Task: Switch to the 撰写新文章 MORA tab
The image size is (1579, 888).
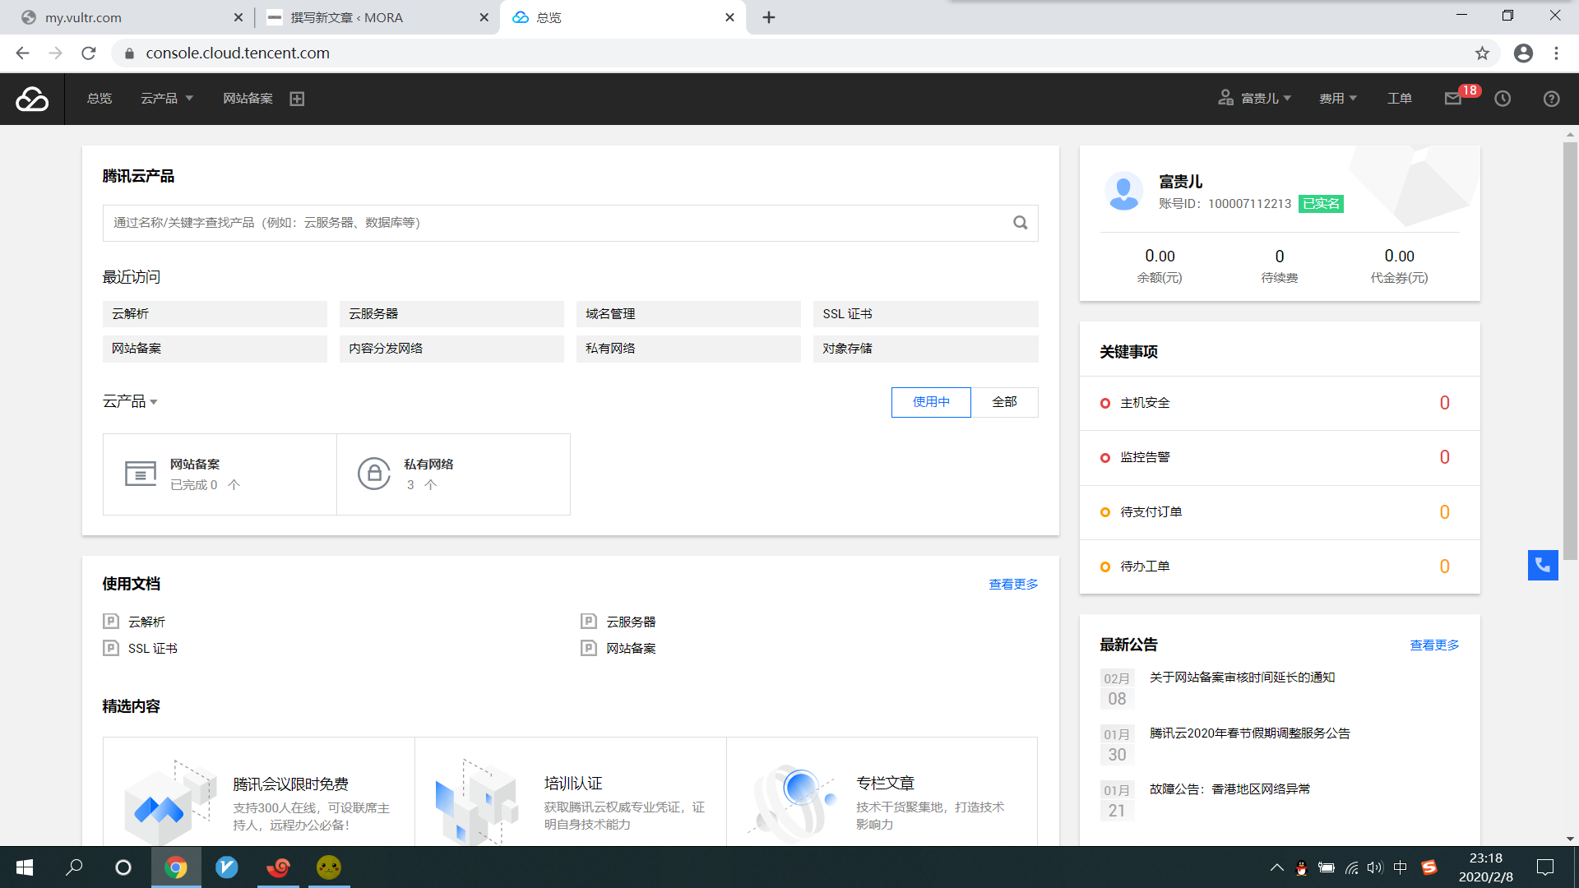Action: (x=377, y=17)
